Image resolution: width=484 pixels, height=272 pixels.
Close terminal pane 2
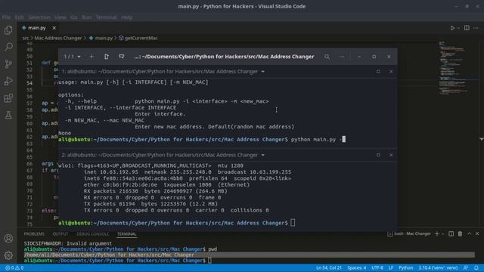[391, 155]
